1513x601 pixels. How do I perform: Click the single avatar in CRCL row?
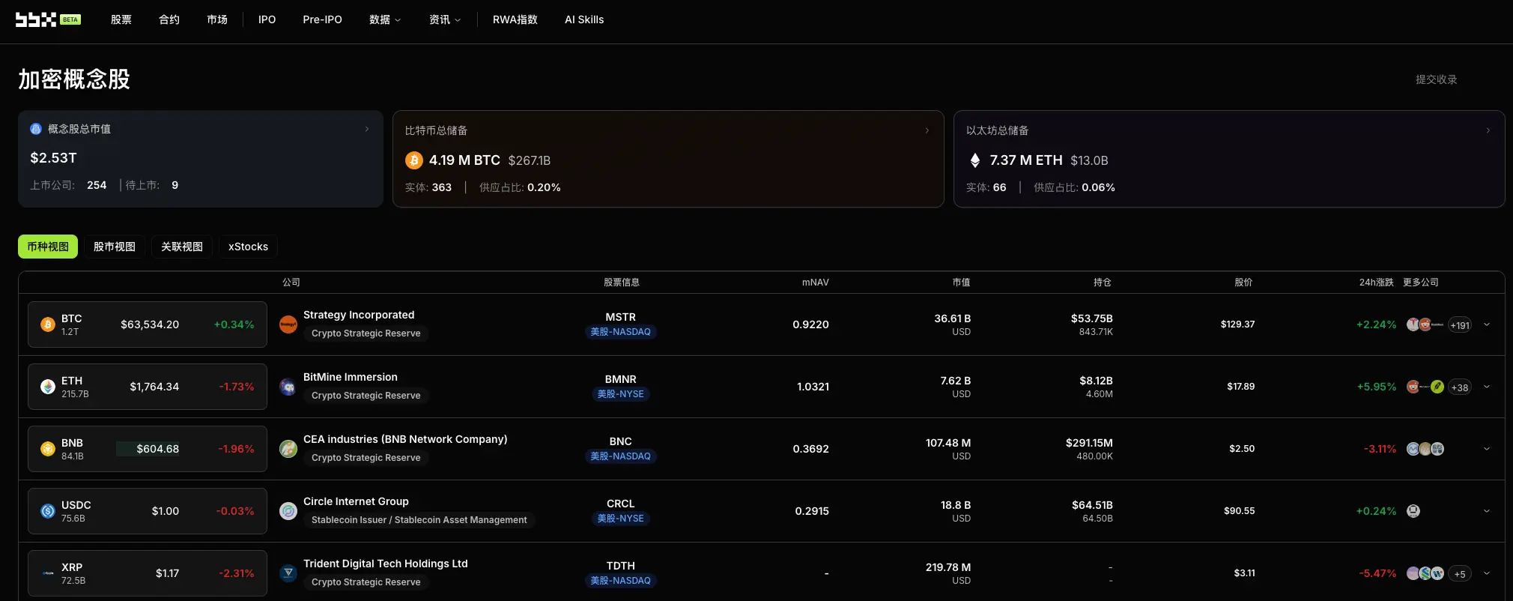click(1413, 511)
